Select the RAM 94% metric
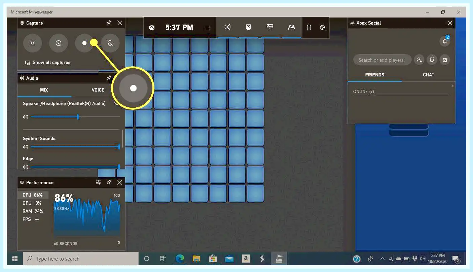 (x=33, y=211)
